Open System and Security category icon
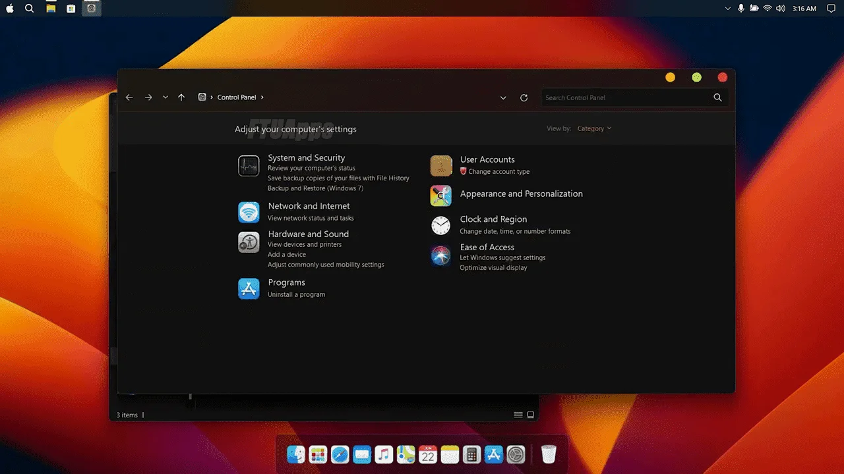The width and height of the screenshot is (844, 474). [x=249, y=166]
